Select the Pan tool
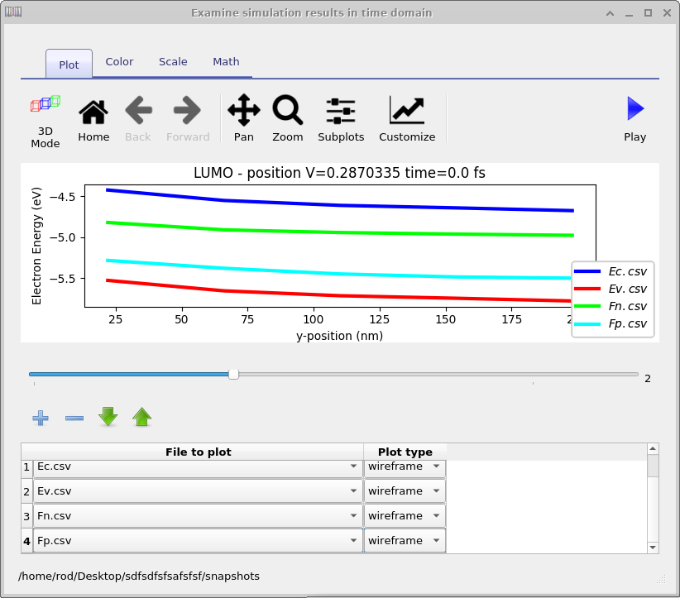The image size is (680, 598). (243, 120)
